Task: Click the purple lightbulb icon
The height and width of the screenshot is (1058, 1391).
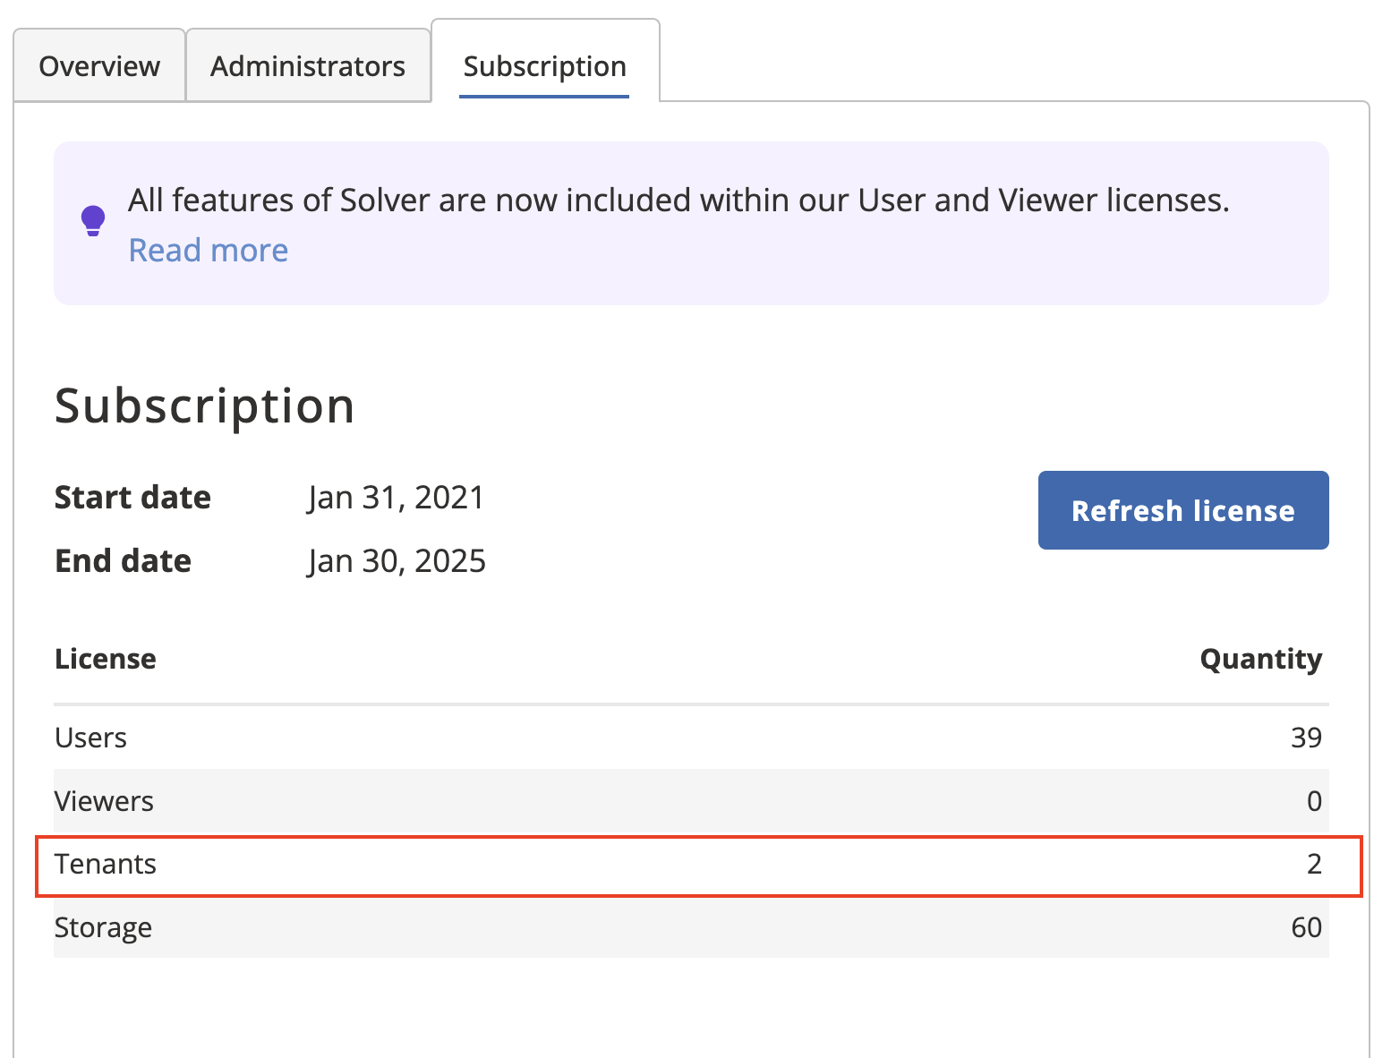Action: click(x=93, y=220)
